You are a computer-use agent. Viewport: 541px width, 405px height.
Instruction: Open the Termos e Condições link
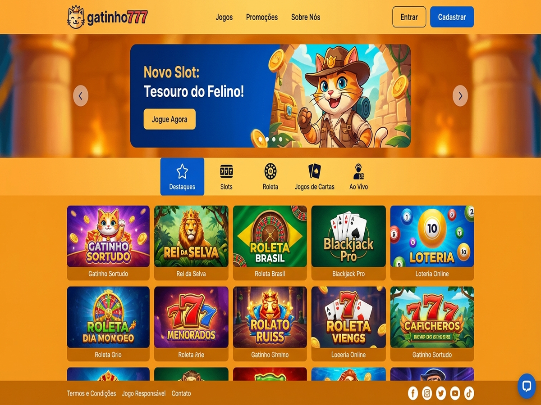coord(92,393)
